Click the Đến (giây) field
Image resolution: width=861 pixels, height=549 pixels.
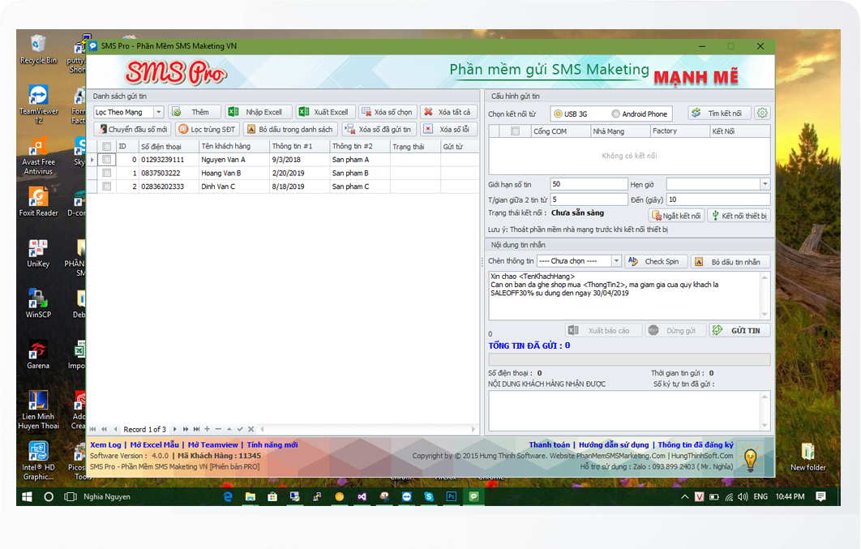click(x=718, y=199)
